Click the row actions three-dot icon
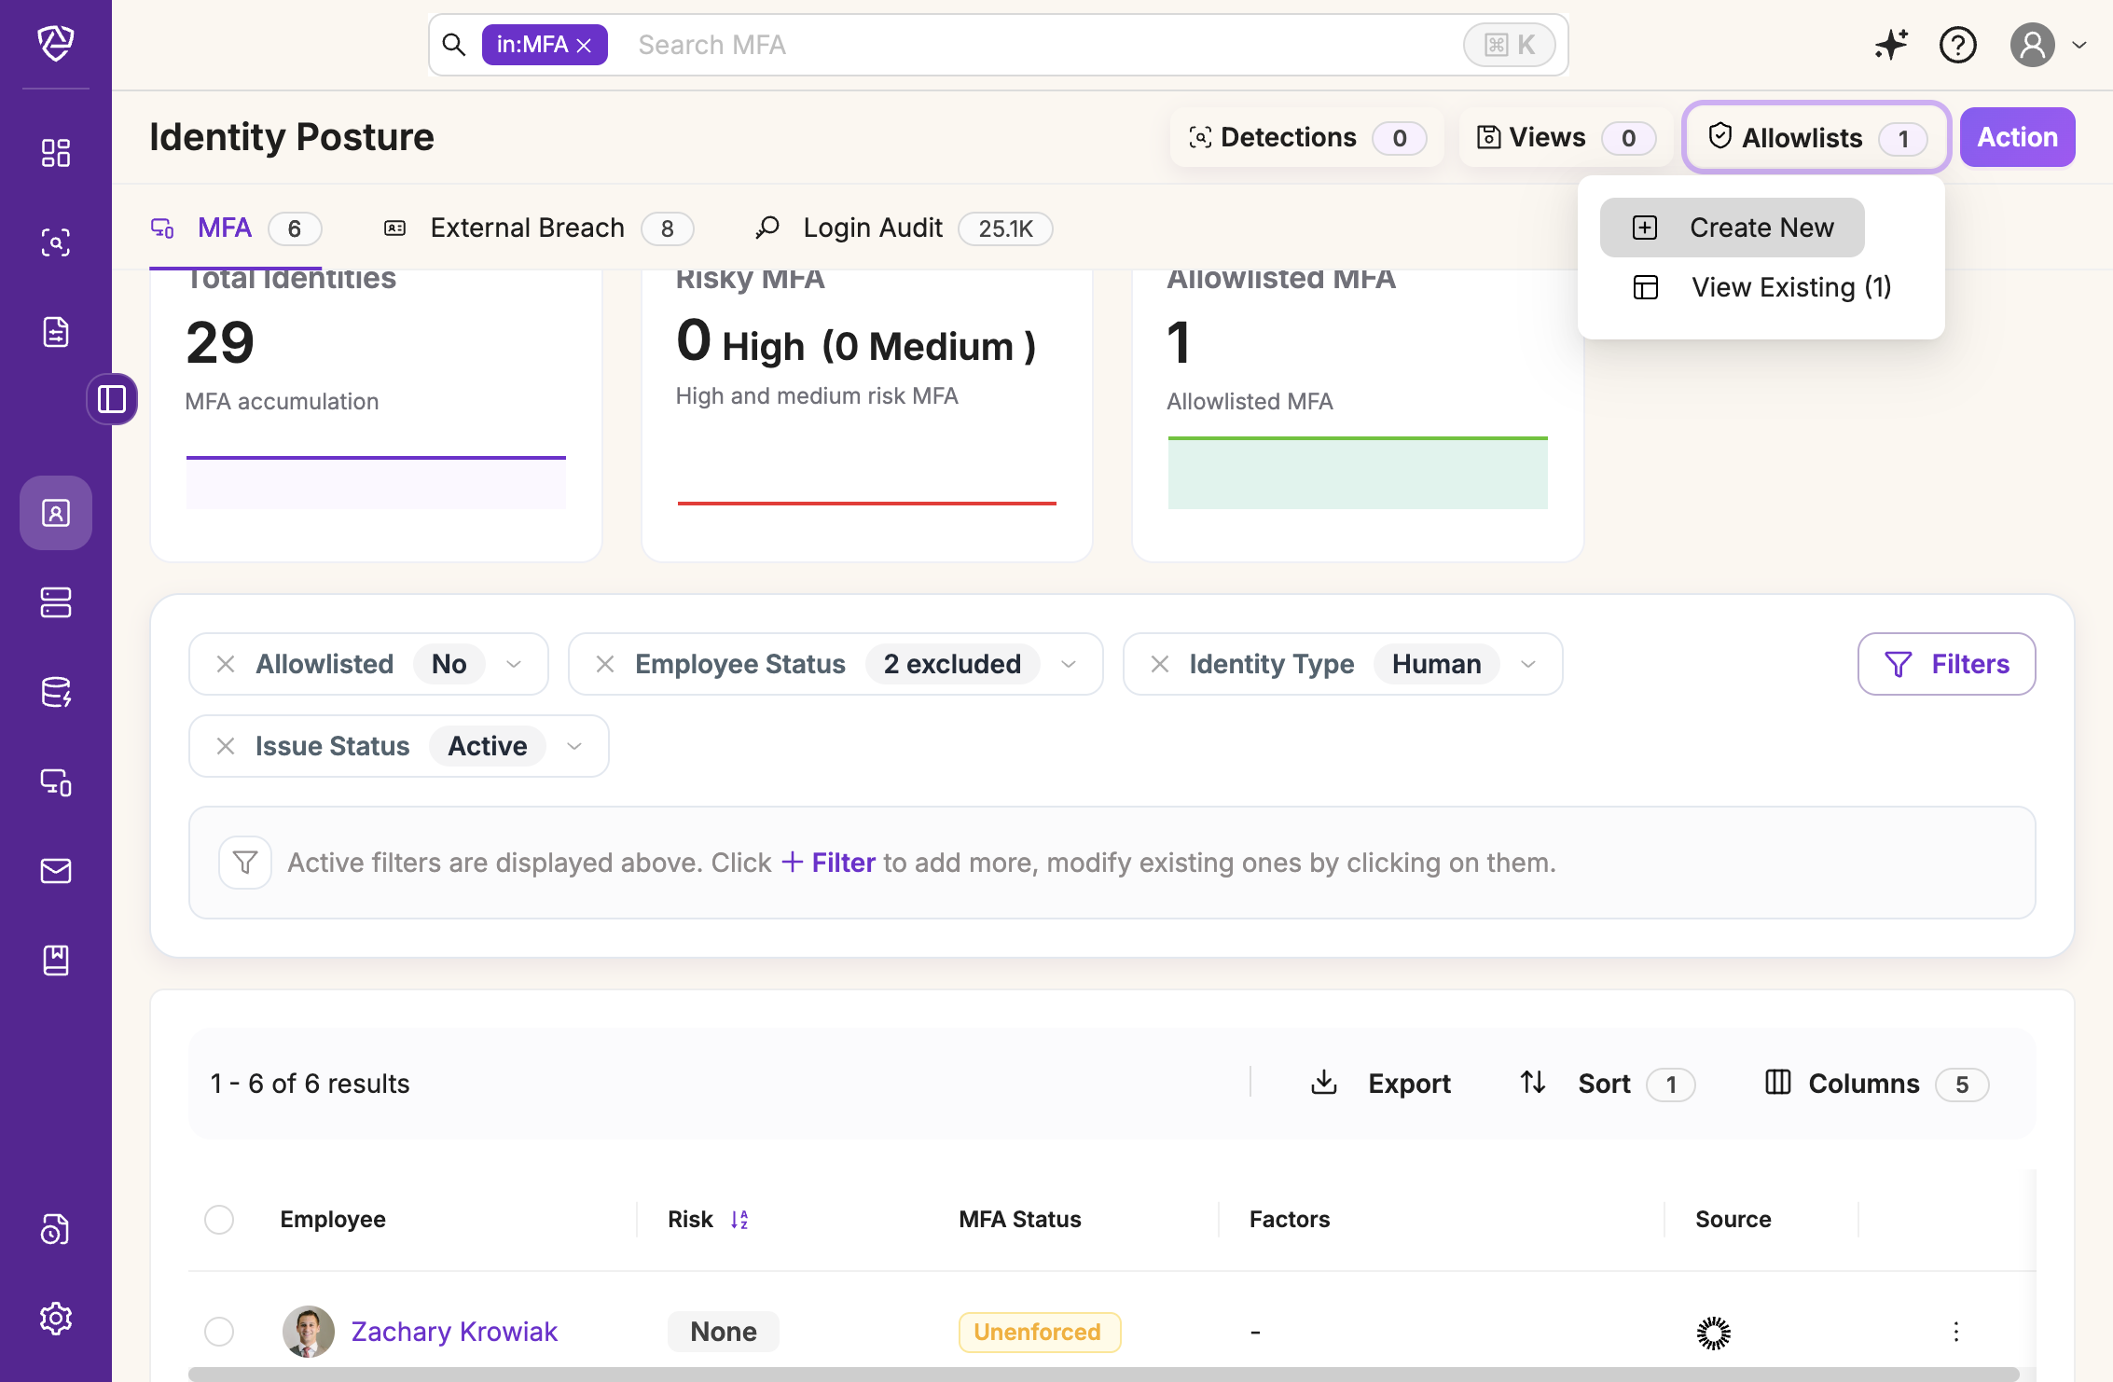 click(1955, 1332)
